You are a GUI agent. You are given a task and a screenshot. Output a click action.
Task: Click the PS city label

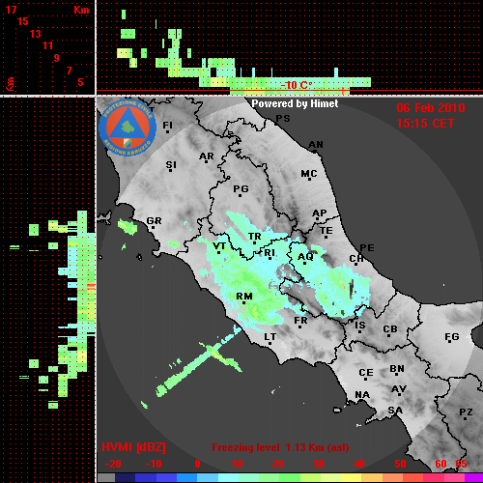coord(283,119)
